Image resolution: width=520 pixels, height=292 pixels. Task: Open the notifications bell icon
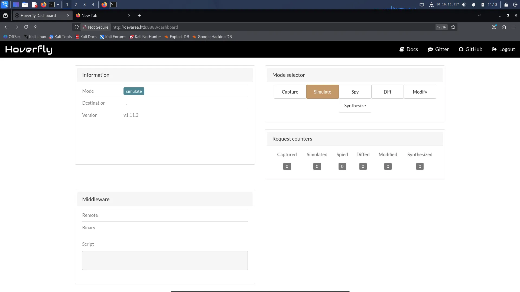[x=474, y=5]
